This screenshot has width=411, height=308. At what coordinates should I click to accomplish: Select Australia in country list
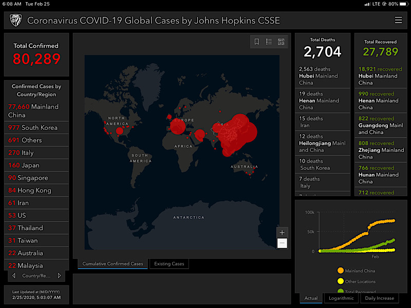[36, 253]
